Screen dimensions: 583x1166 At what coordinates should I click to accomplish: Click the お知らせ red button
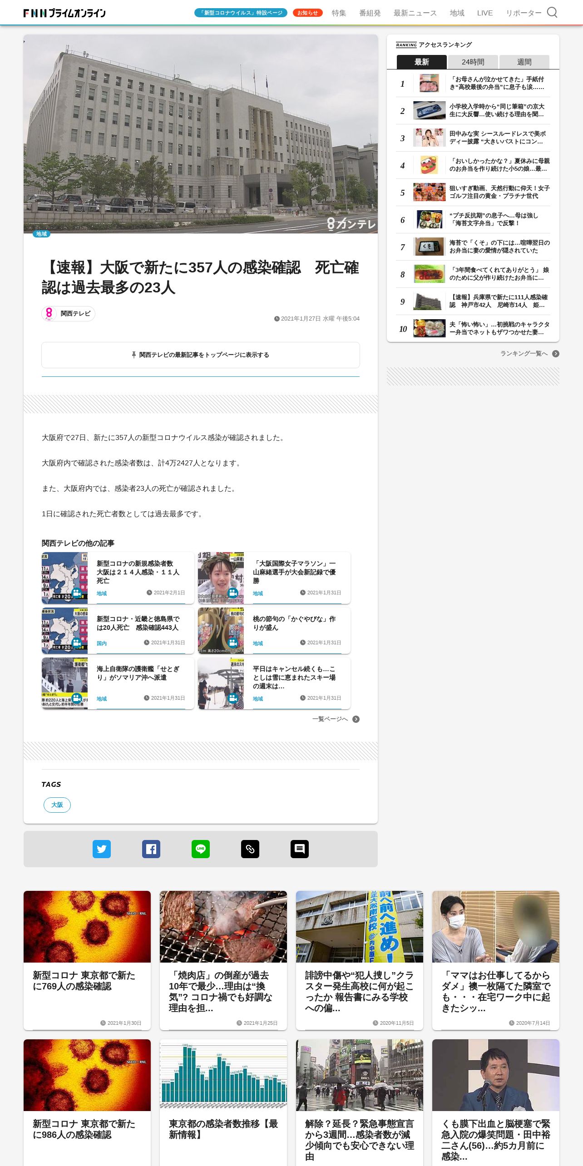pos(308,13)
